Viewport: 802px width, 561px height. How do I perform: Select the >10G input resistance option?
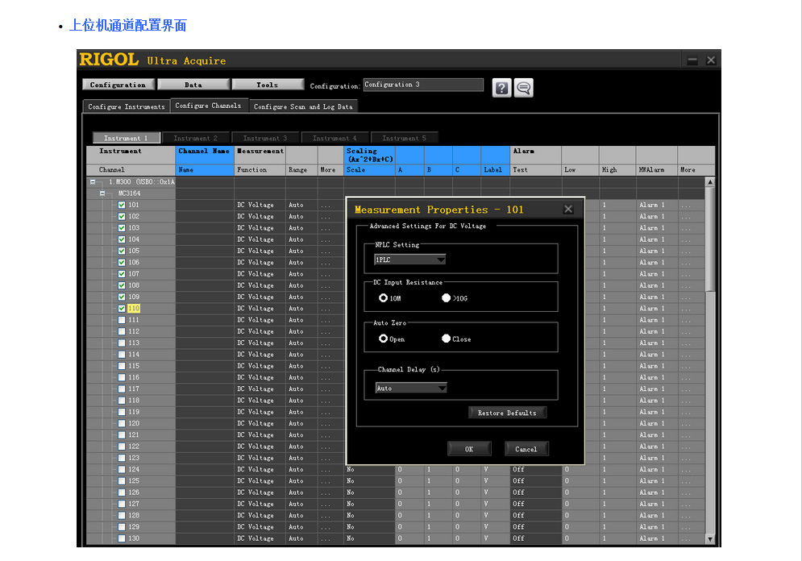(x=447, y=298)
